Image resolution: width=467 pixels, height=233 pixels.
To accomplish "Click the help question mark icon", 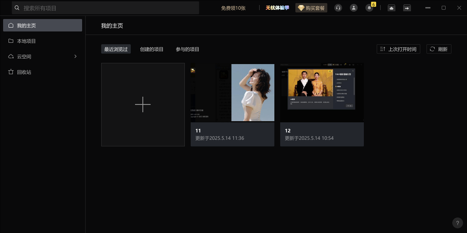I will pos(457,223).
